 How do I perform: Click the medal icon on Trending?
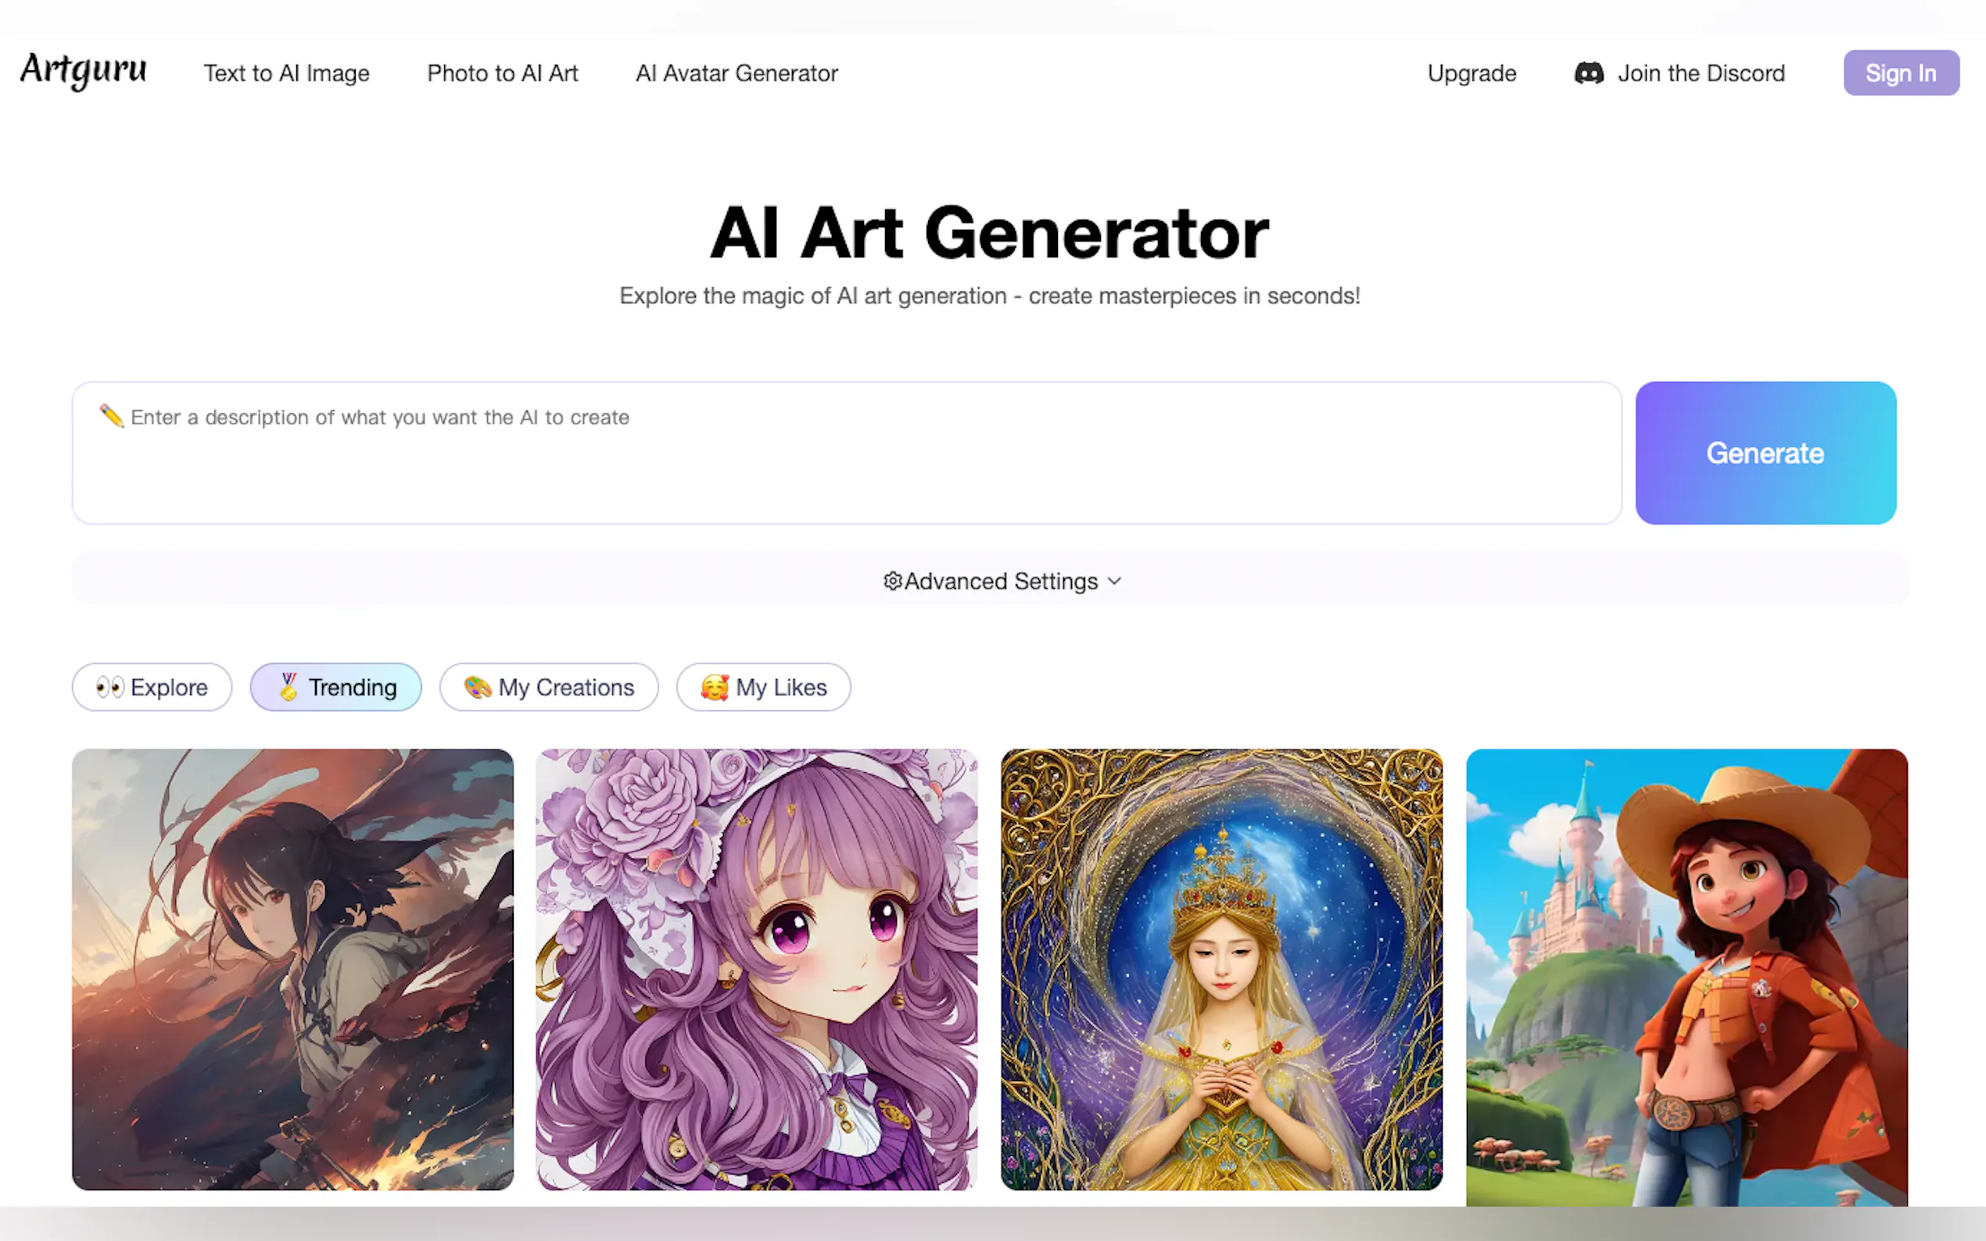[289, 686]
